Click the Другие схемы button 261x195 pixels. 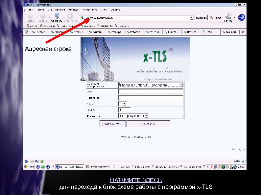click(112, 124)
